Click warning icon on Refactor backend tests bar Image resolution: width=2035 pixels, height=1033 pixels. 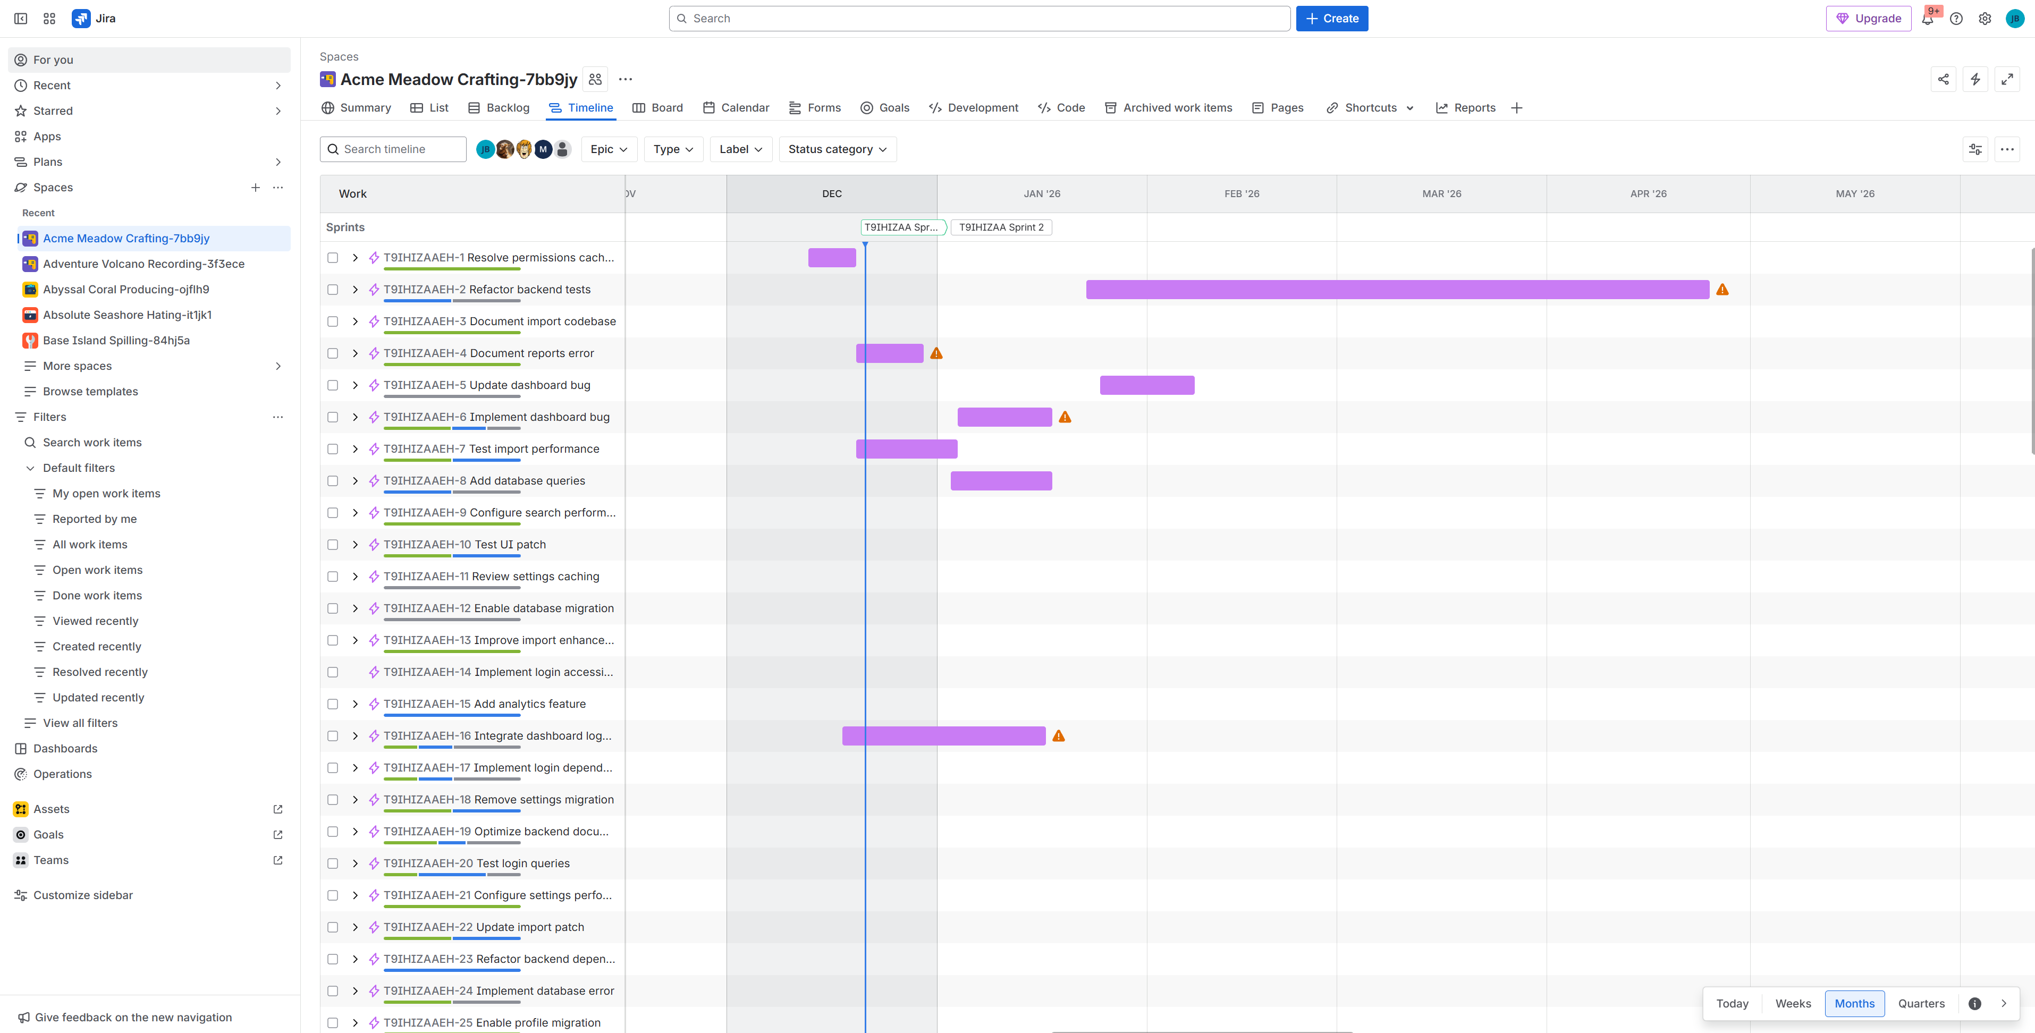coord(1722,290)
